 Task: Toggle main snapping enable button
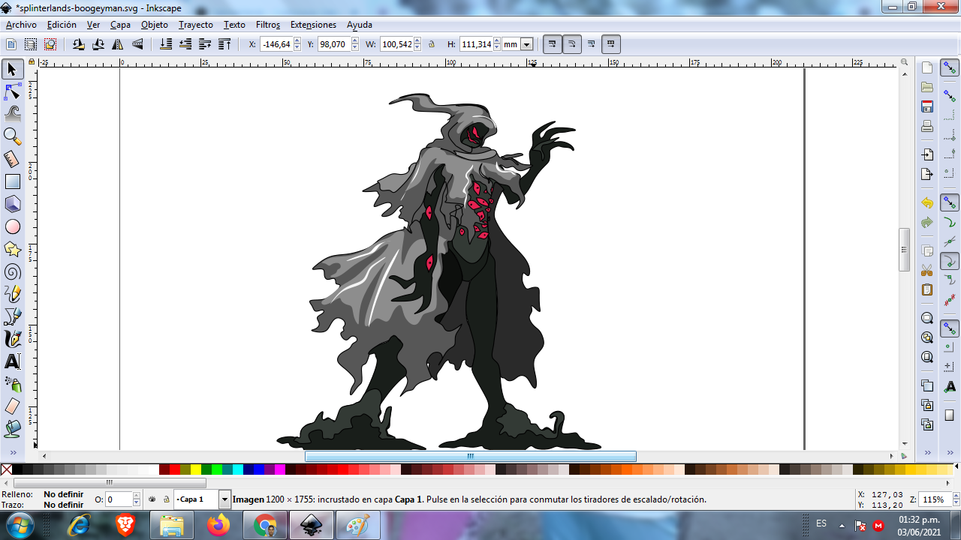pyautogui.click(x=950, y=68)
